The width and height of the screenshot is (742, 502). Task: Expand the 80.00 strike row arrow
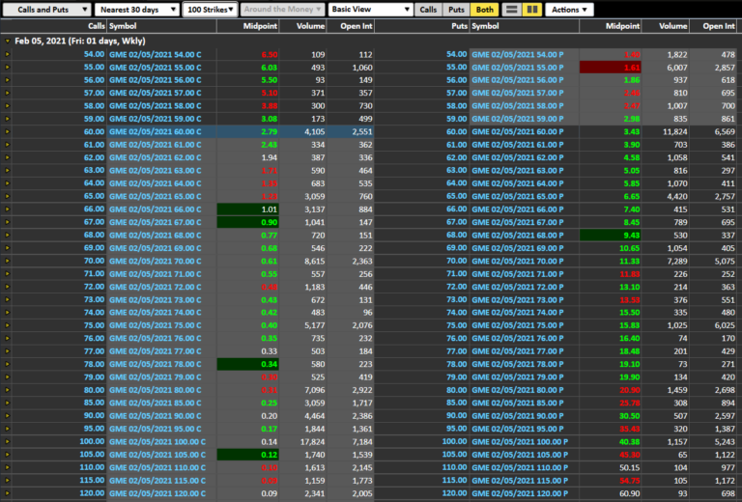click(7, 390)
